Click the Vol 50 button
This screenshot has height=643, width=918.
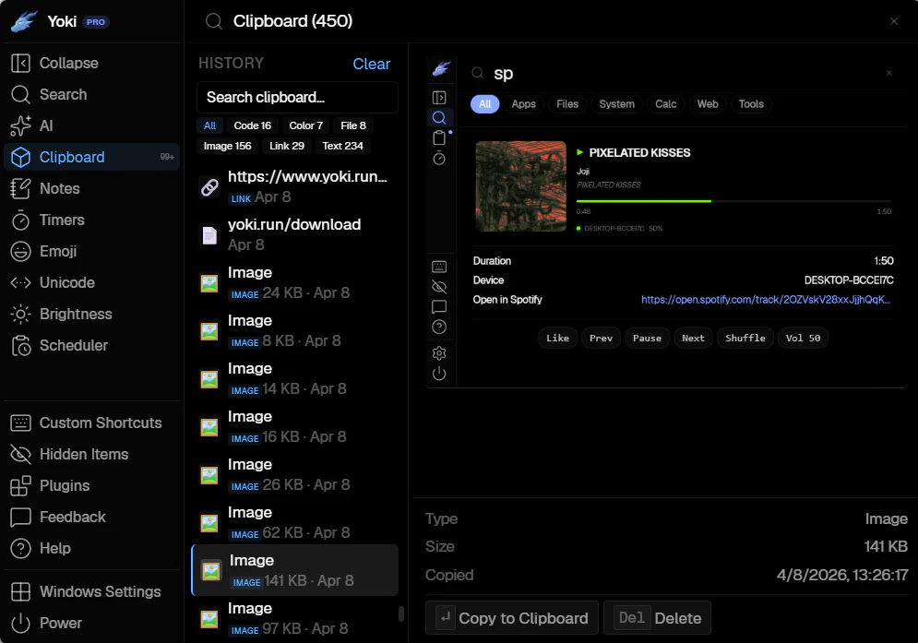[x=803, y=338]
